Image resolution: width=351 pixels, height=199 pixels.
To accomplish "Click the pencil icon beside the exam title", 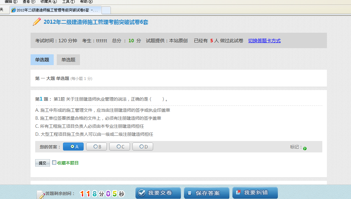I will tap(36, 22).
